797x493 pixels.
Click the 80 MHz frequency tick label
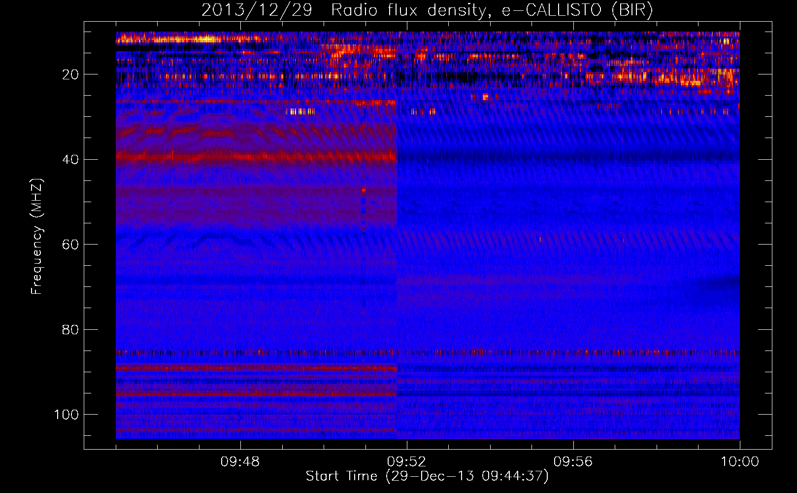70,330
